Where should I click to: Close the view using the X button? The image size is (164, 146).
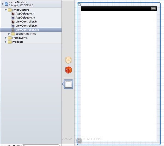click(79, 5)
